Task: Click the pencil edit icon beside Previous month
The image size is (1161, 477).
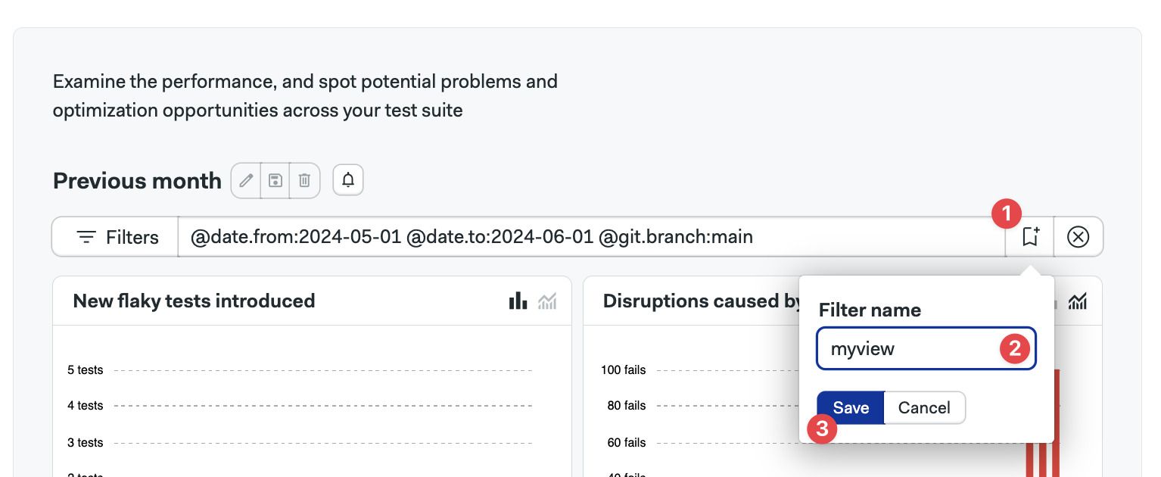Action: coord(246,181)
